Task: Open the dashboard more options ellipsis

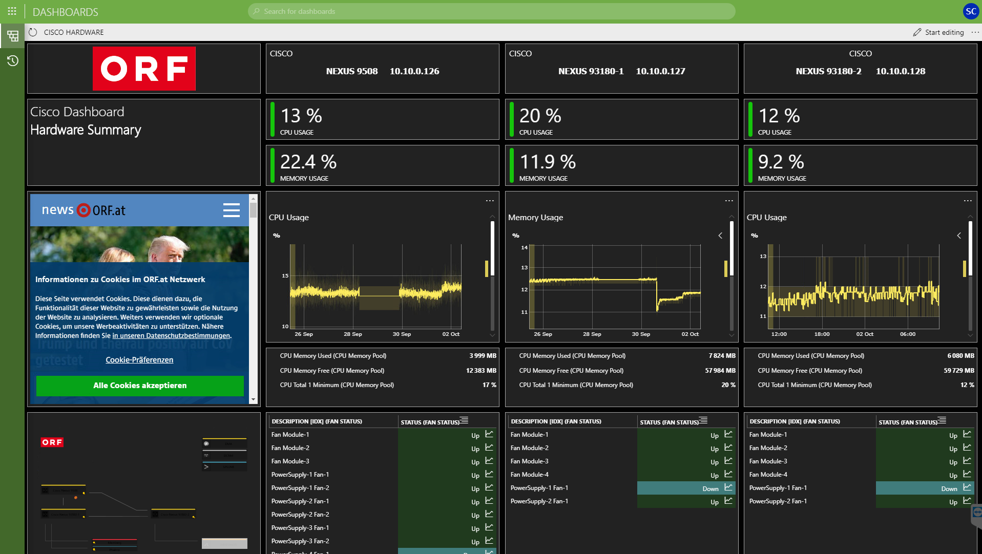Action: coord(975,32)
